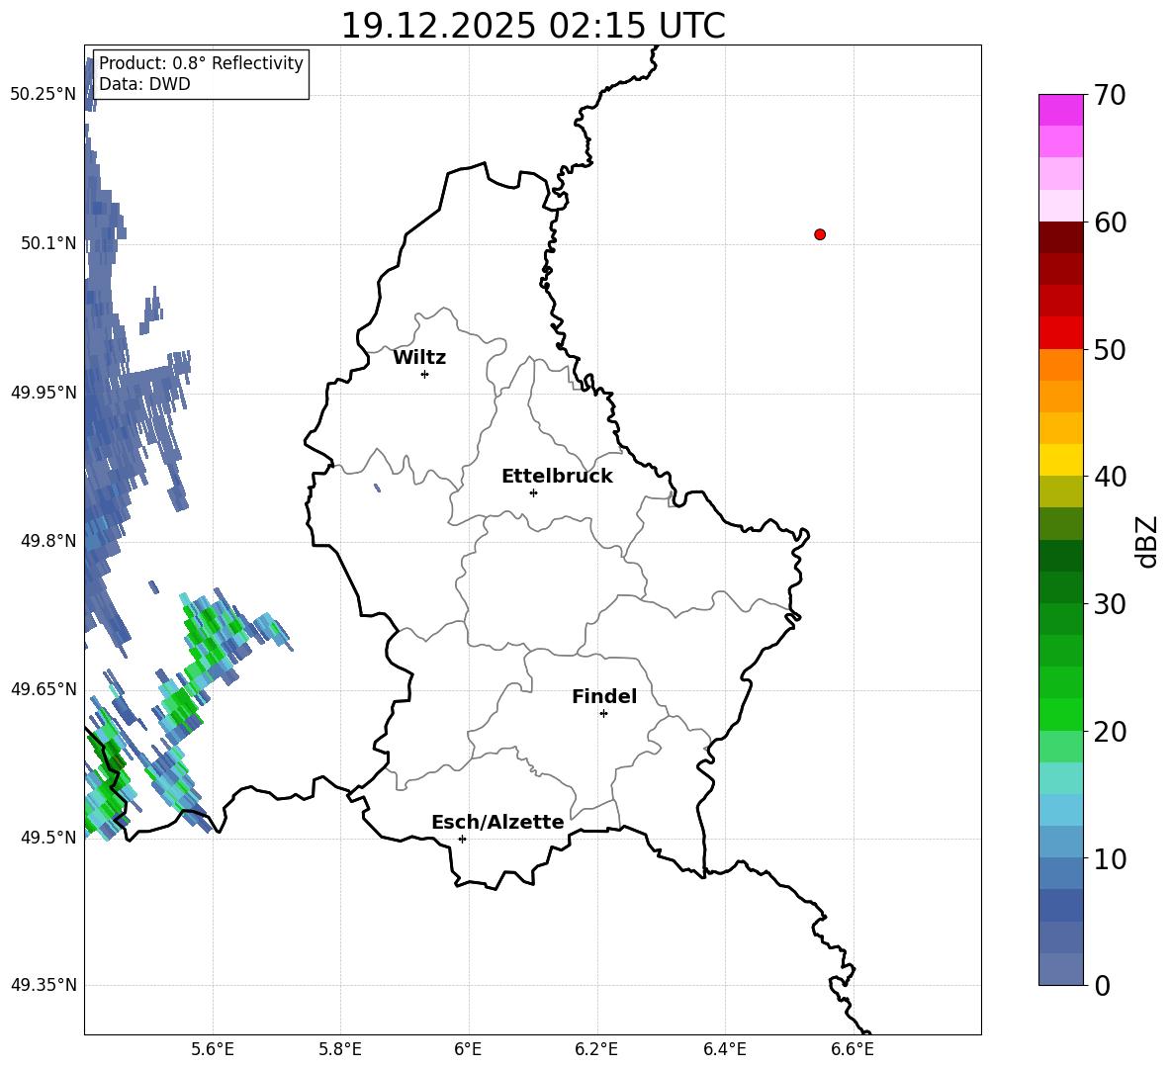Select the Esch/Alzette city label

point(497,822)
